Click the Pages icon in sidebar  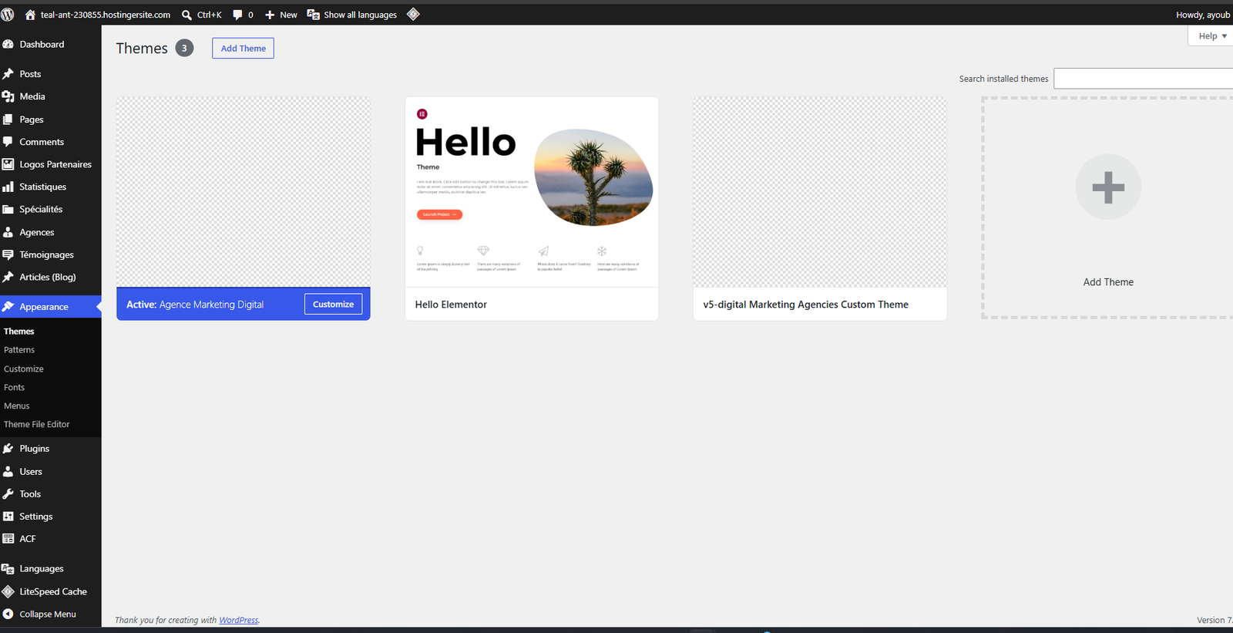pyautogui.click(x=8, y=120)
